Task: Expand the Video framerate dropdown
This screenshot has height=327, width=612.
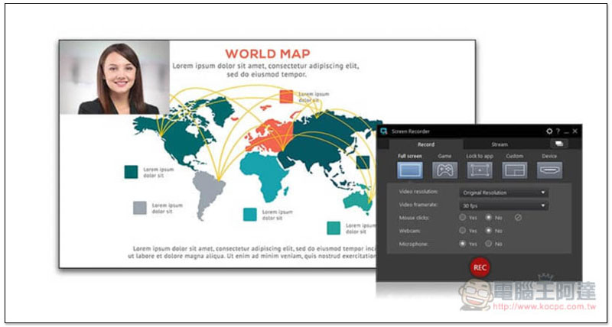Action: [503, 206]
